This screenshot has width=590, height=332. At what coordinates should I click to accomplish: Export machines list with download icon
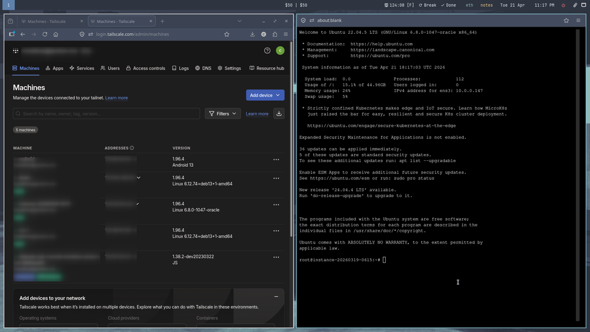pyautogui.click(x=279, y=114)
